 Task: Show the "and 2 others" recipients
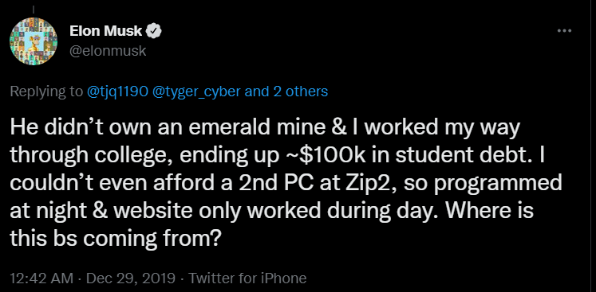[286, 91]
